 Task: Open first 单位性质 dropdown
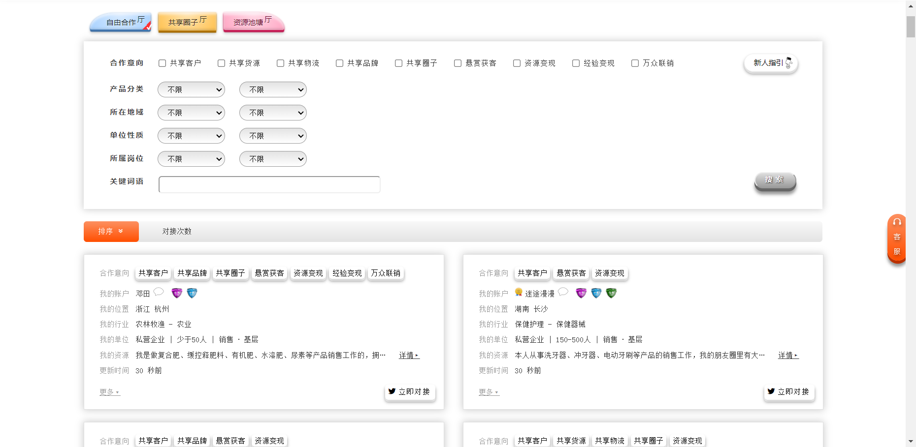point(191,136)
